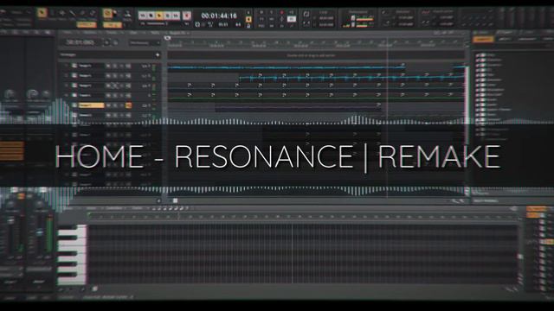The width and height of the screenshot is (554, 311).
Task: Click the Return to Zero transport button
Action: [142, 16]
